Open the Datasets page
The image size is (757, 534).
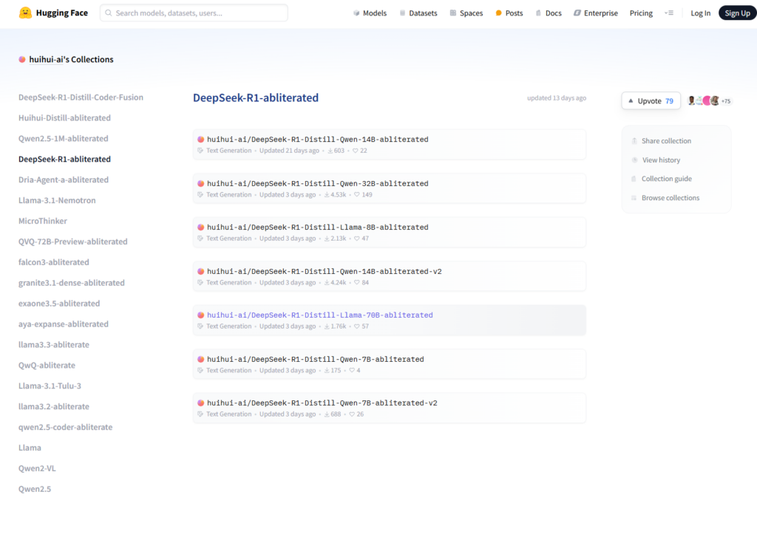coord(418,13)
